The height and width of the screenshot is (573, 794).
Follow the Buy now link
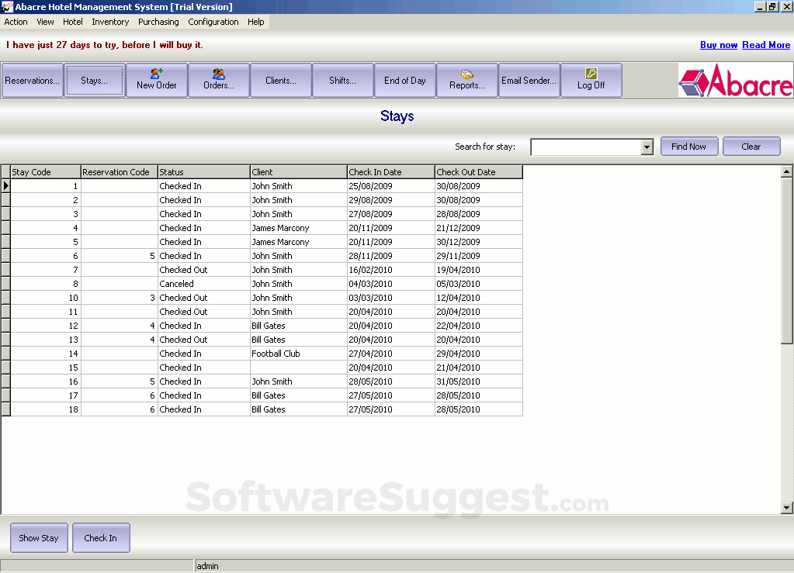point(718,45)
